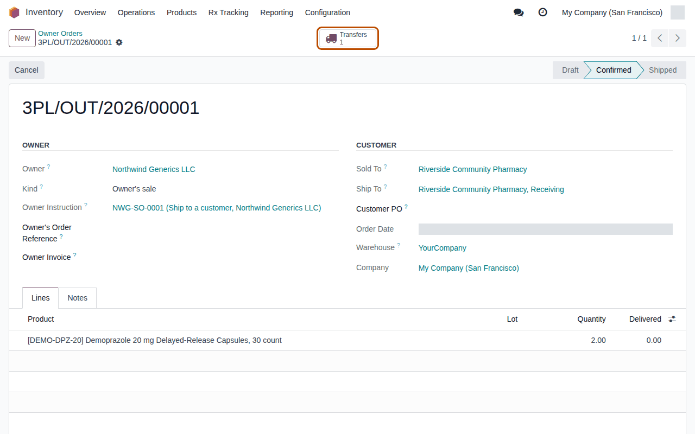This screenshot has width=695, height=434.
Task: Show help tooltip for Ship To
Action: coord(386,187)
